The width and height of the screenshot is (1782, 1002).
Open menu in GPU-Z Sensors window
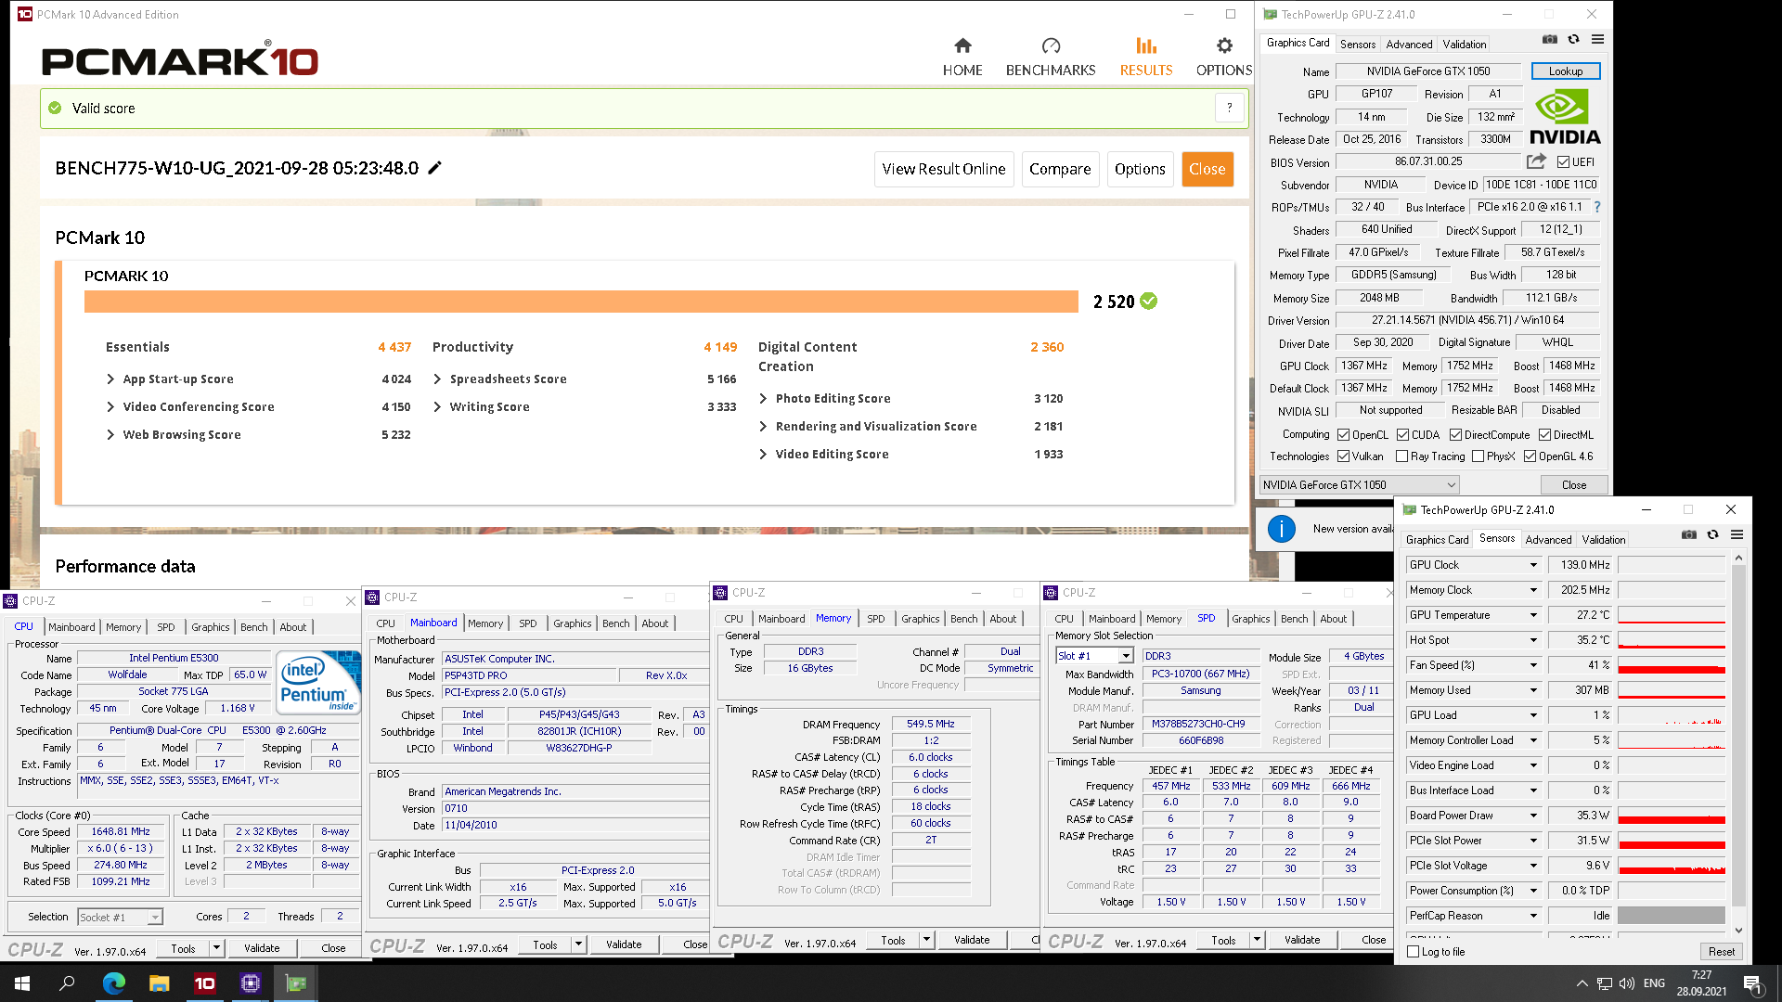pyautogui.click(x=1737, y=534)
